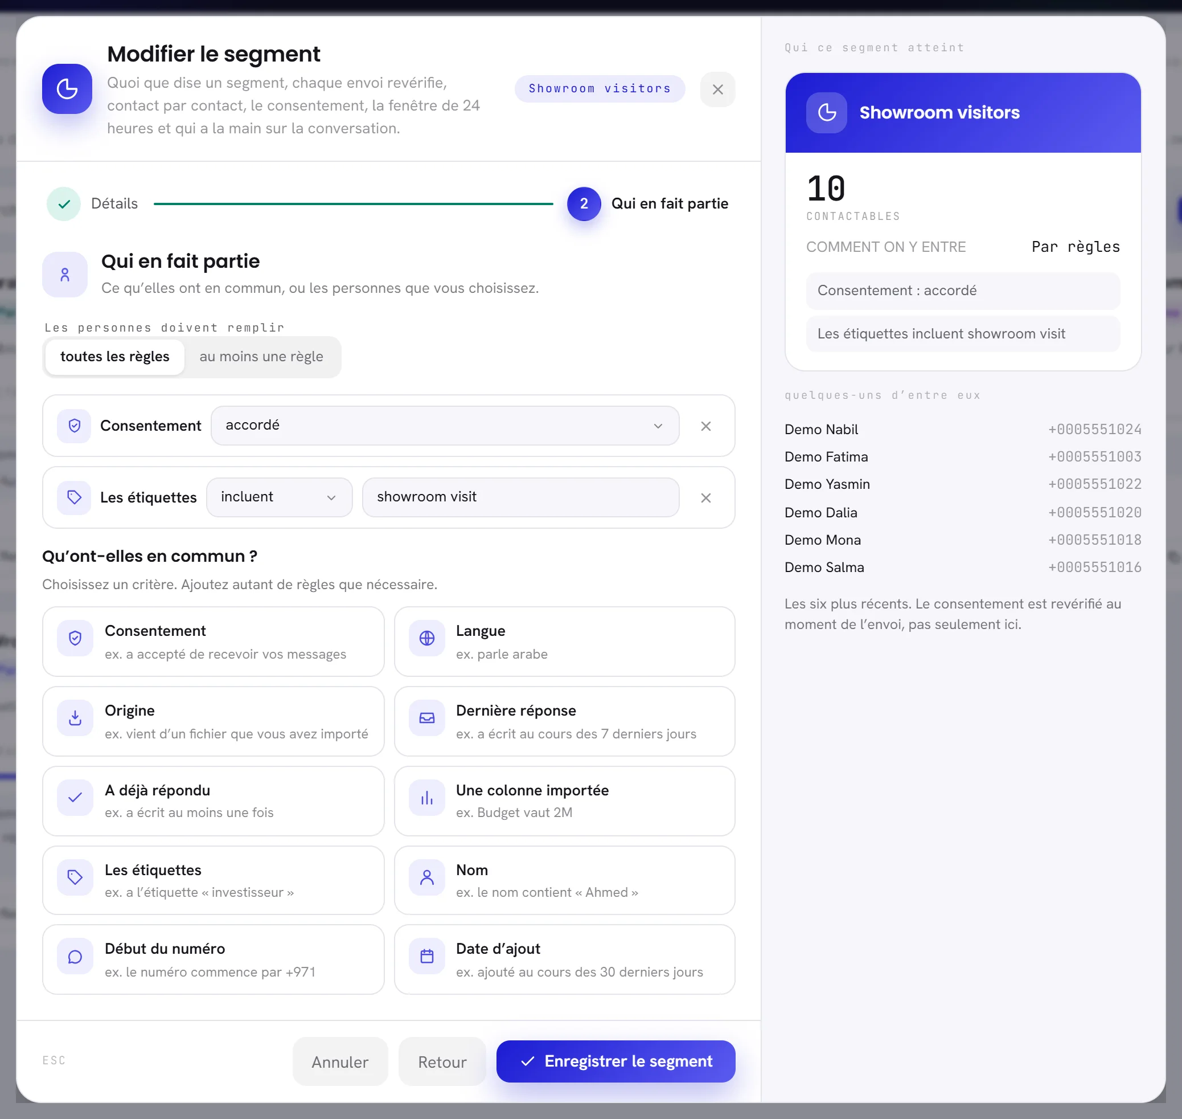Click the step 2 circle icon
1182x1119 pixels.
pyautogui.click(x=584, y=204)
